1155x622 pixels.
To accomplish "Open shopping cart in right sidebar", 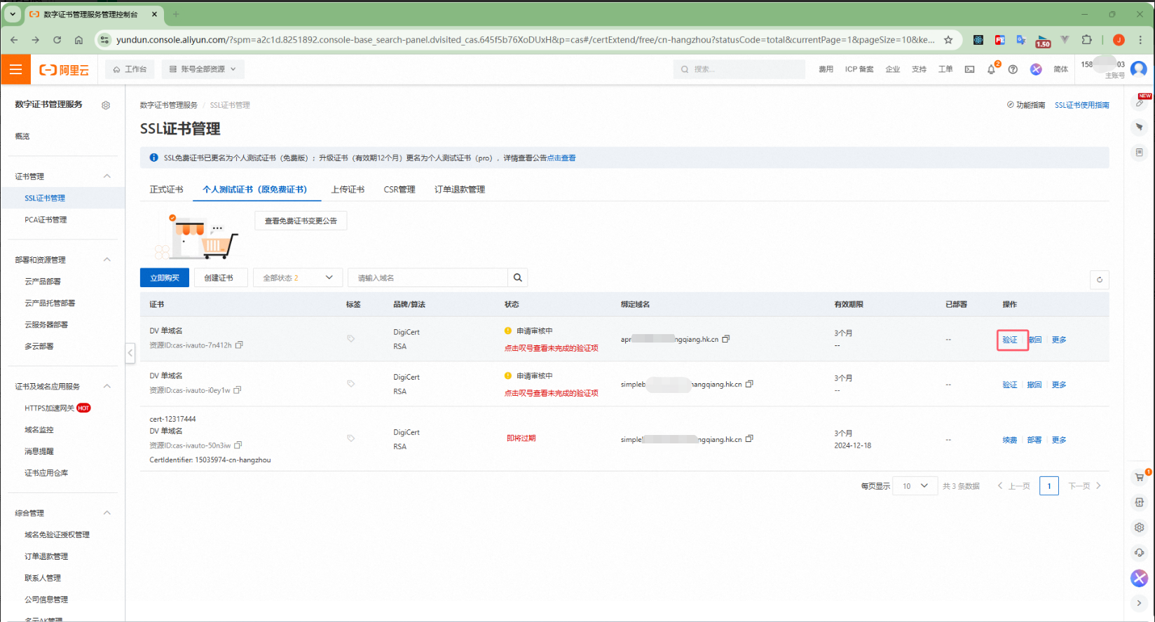I will pyautogui.click(x=1140, y=477).
